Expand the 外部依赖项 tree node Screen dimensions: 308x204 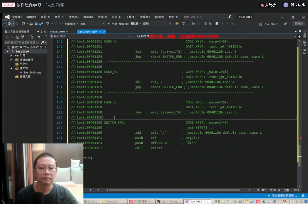coord(11,60)
